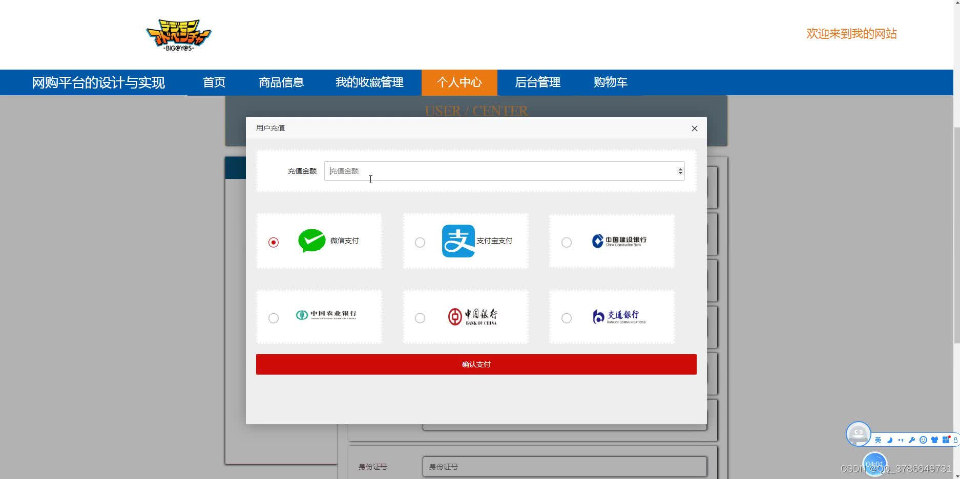Open IME skin shirt icon
The width and height of the screenshot is (960, 479).
[934, 440]
